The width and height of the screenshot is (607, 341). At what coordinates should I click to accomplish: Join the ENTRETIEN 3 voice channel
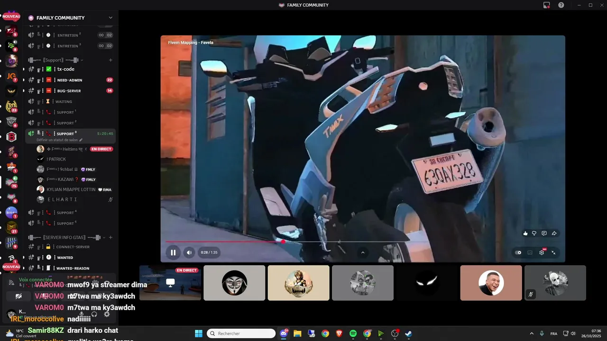pyautogui.click(x=71, y=46)
